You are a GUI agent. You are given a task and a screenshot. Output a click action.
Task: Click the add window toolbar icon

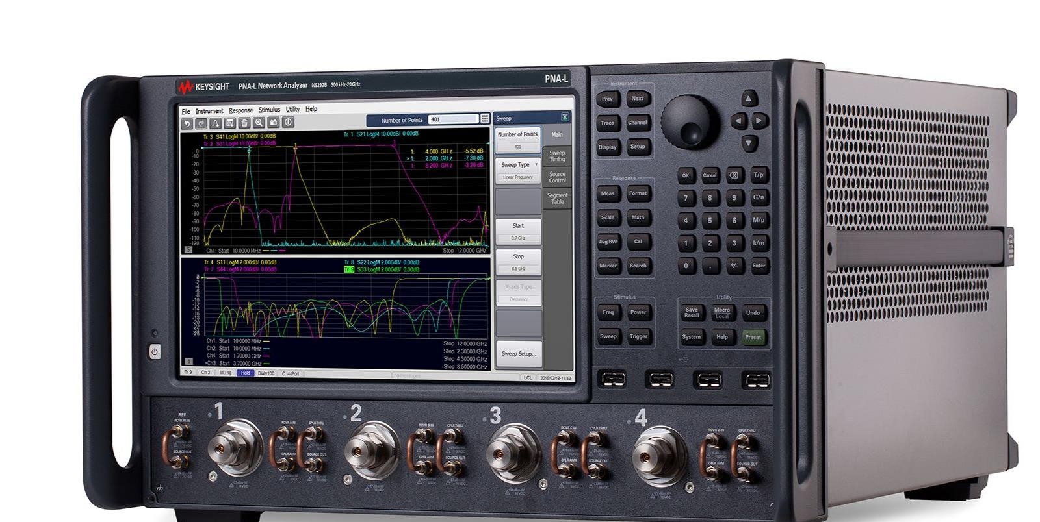point(230,123)
